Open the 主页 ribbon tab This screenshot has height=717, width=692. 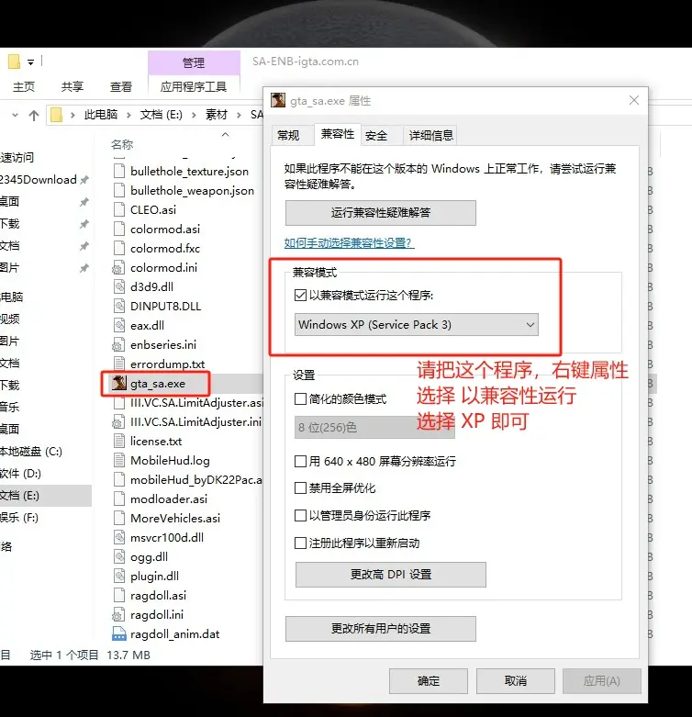click(x=24, y=86)
